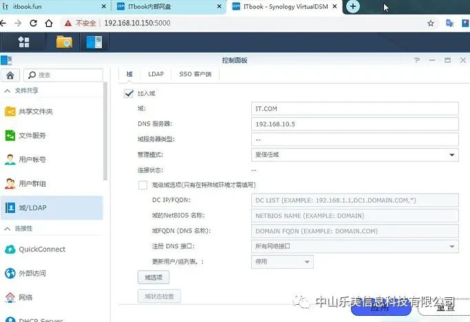Open File Station folder icon in taskbar
Image resolution: width=470 pixels, height=322 pixels.
pyautogui.click(x=64, y=42)
